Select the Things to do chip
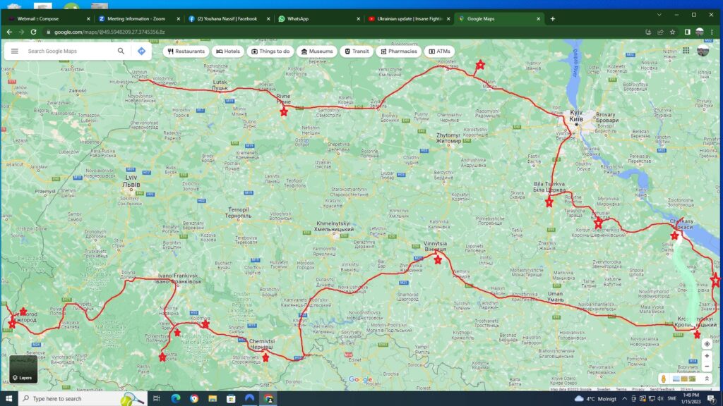 tap(270, 51)
